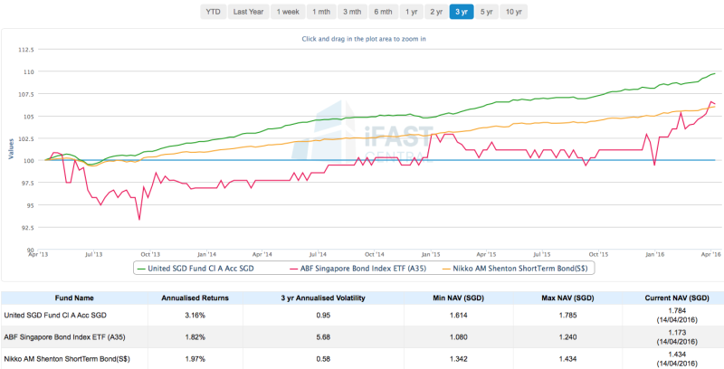
Task: Click the 3 yr Annualised Volatility header
Action: (x=323, y=298)
